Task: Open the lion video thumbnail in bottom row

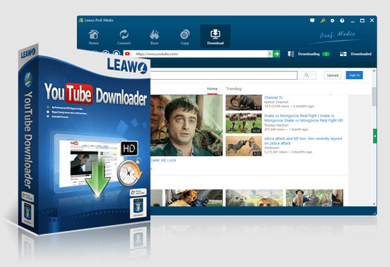Action: point(194,198)
